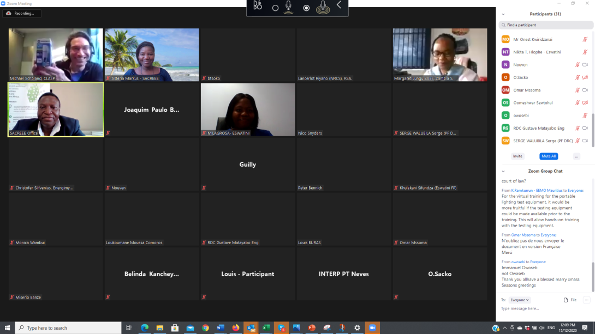This screenshot has width=595, height=334.
Task: Click RDC Gustave Matayabo's video icon
Action: 585,128
